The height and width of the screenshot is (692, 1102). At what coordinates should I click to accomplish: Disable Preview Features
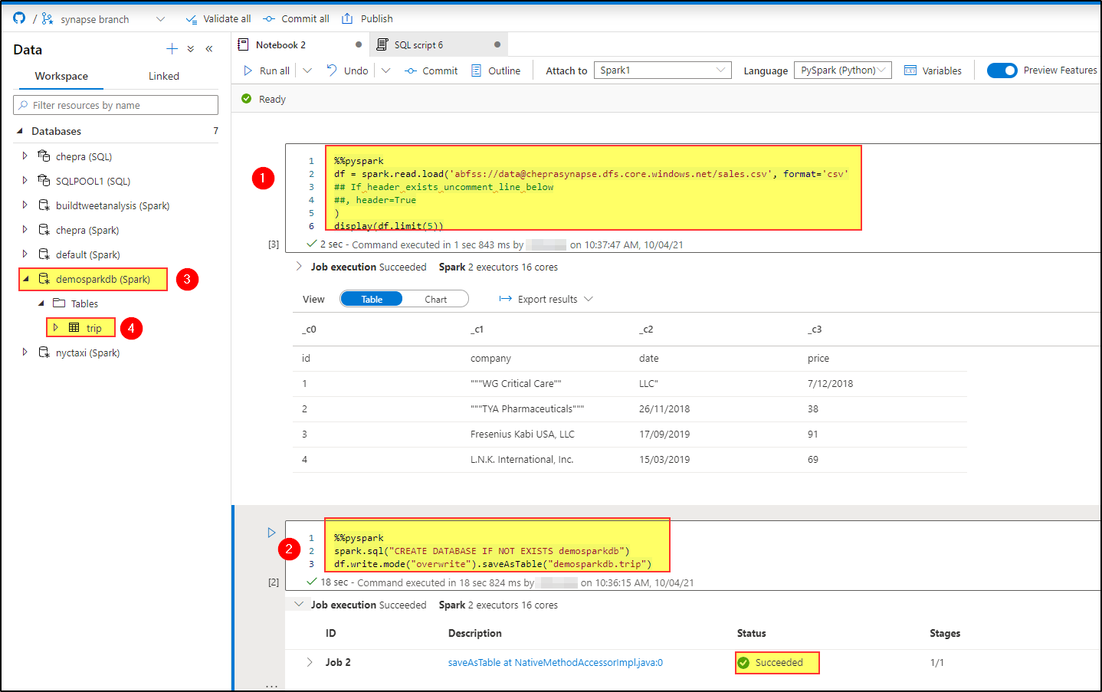point(1002,70)
